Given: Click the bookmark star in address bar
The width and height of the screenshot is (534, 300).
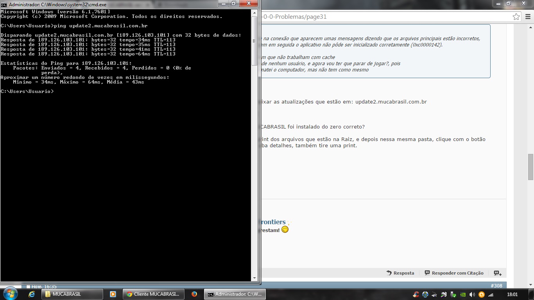Looking at the screenshot, I should coord(516,17).
